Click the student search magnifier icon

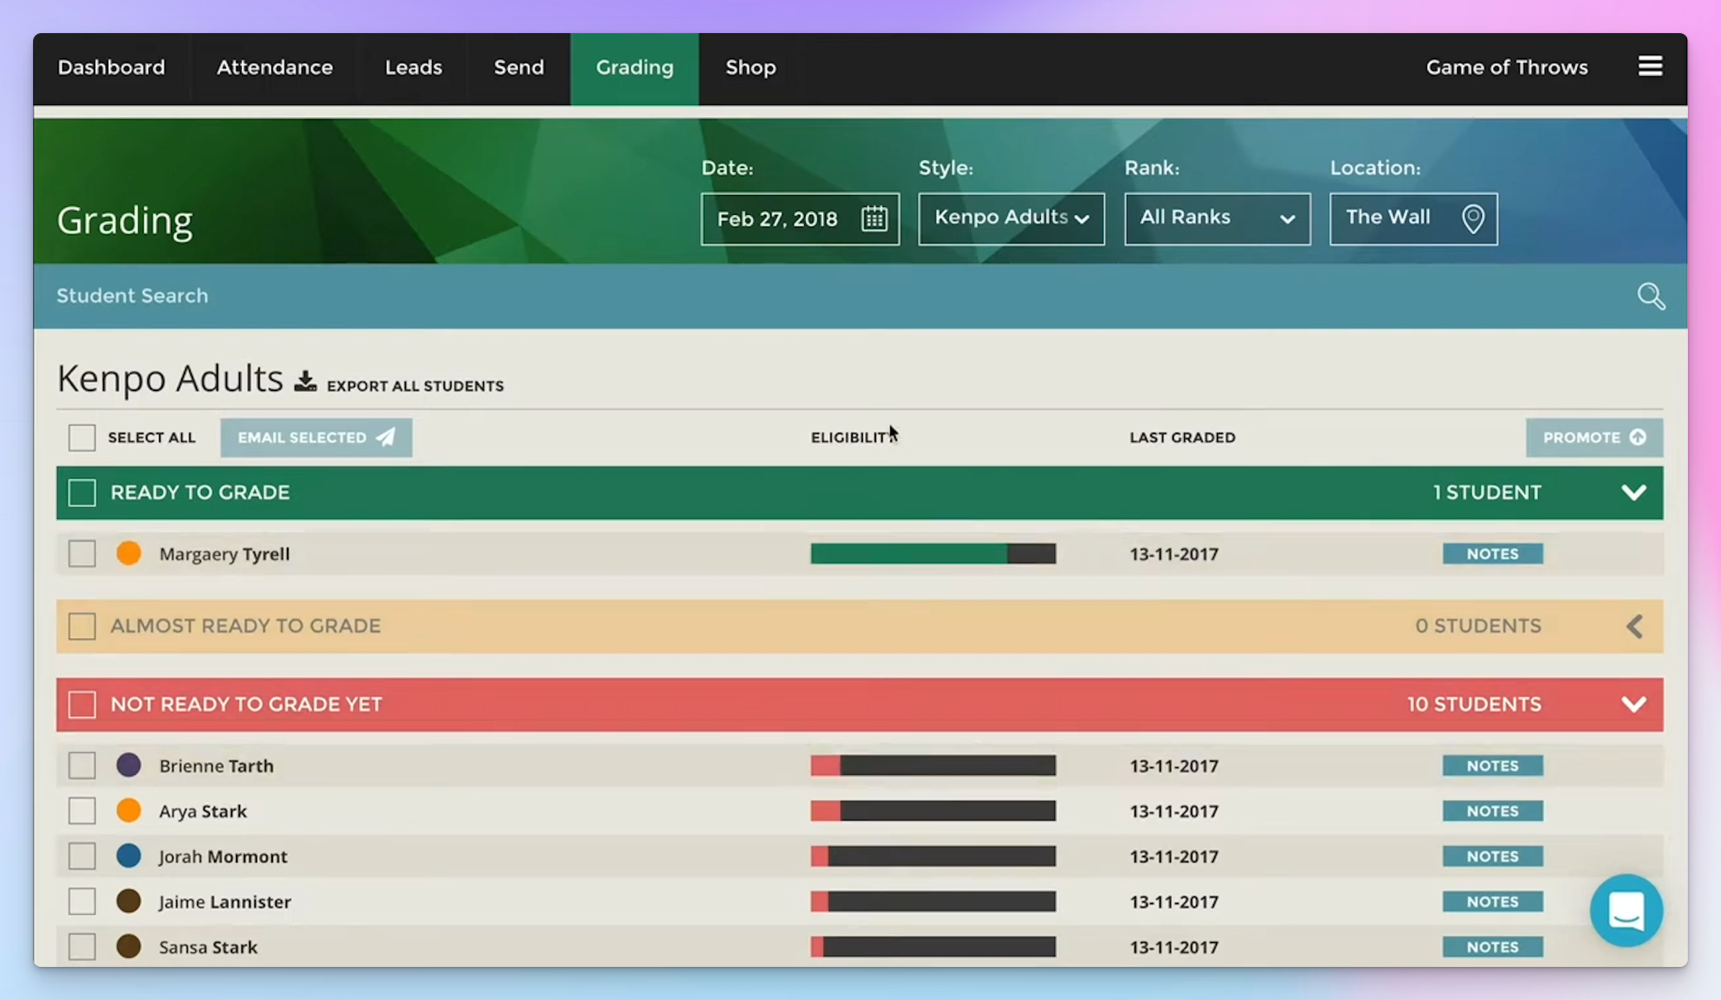(x=1651, y=296)
